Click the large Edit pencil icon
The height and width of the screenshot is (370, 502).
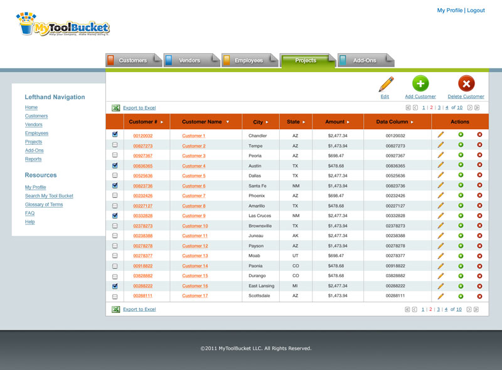tap(385, 85)
